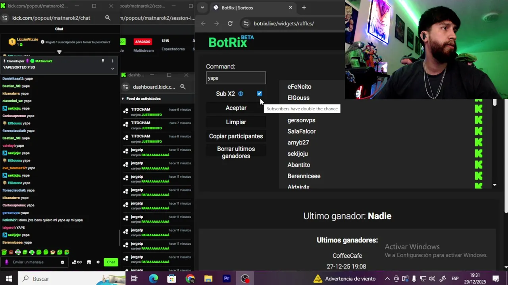Click the participants list scroll-down arrow
Viewport: 508px width, 285px height.
tap(495, 185)
